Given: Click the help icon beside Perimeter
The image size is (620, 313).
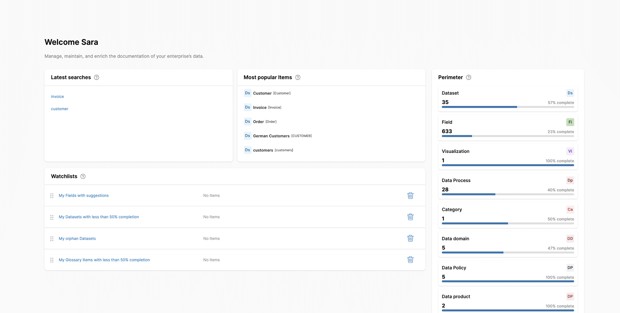Looking at the screenshot, I should (468, 77).
